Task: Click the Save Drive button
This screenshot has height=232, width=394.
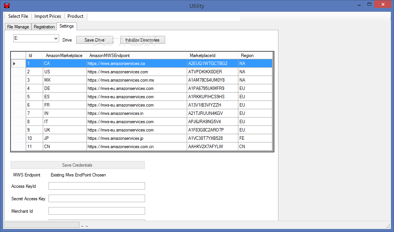Action: click(x=94, y=40)
